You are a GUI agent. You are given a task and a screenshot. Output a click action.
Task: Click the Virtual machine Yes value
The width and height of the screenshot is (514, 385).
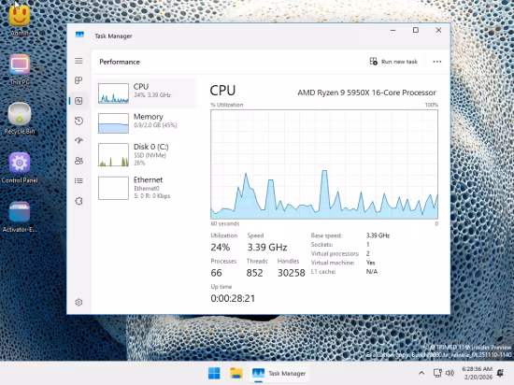coord(370,263)
